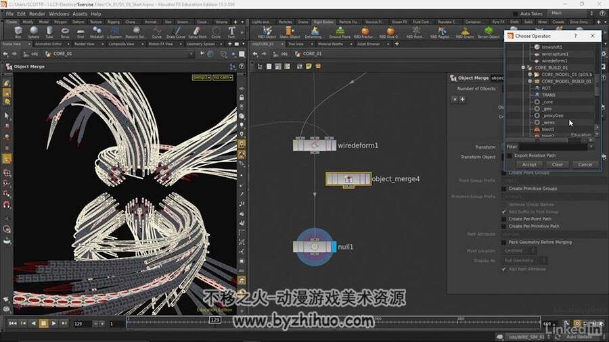Open the Render menu
The width and height of the screenshot is (609, 342).
[37, 14]
